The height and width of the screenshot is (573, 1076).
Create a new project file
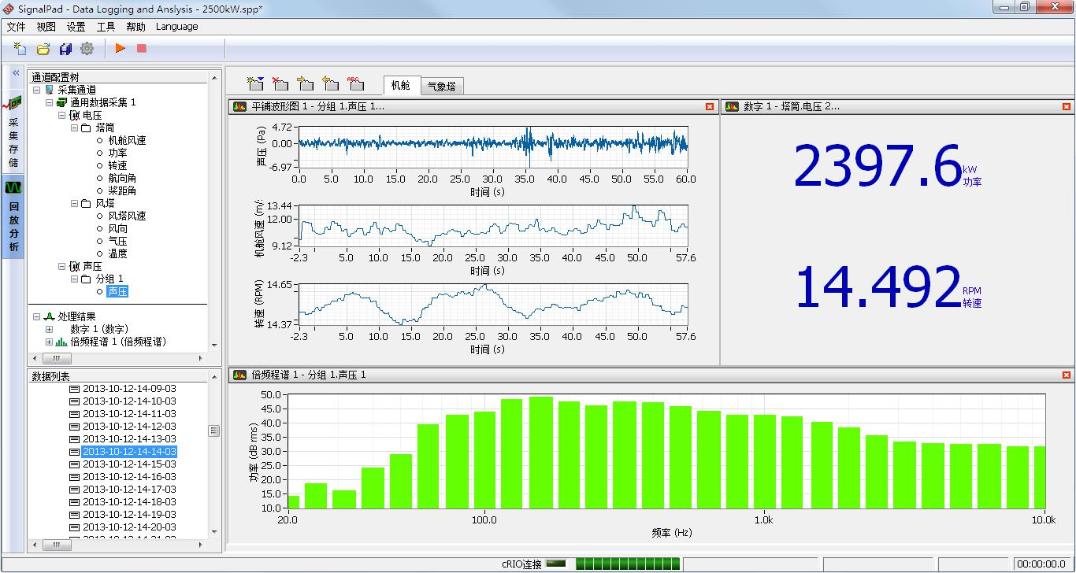pyautogui.click(x=20, y=49)
